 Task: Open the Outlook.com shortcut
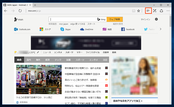point(22,29)
